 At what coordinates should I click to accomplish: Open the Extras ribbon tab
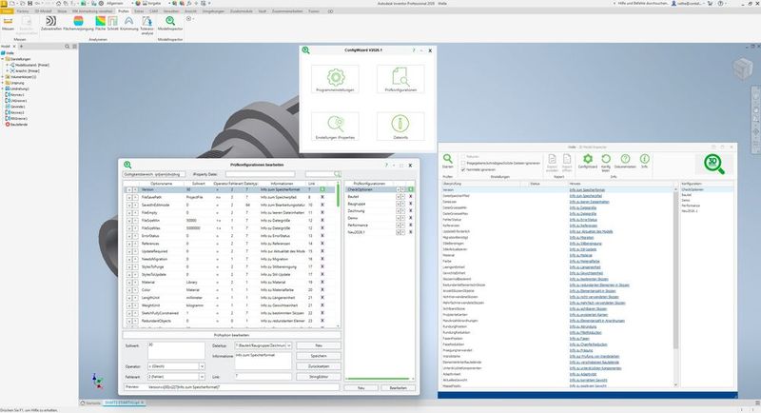[139, 10]
